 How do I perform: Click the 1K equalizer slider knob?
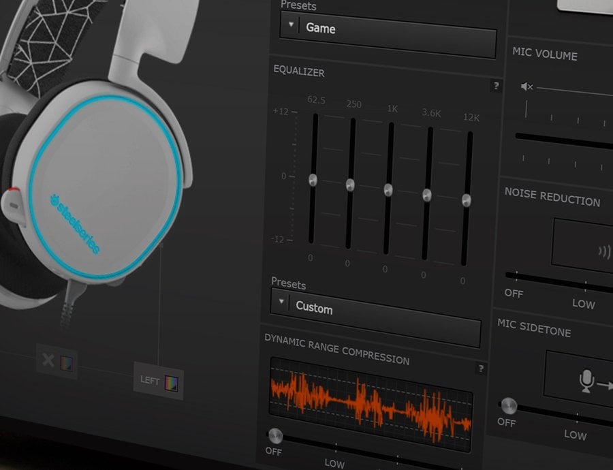point(388,190)
